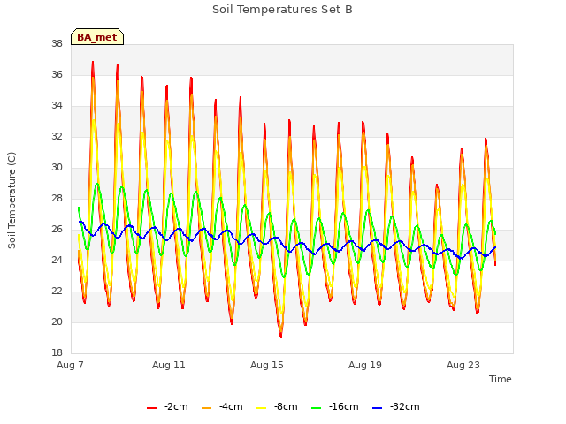
Task: Click the Aug 11 x-axis label
Action: click(169, 365)
